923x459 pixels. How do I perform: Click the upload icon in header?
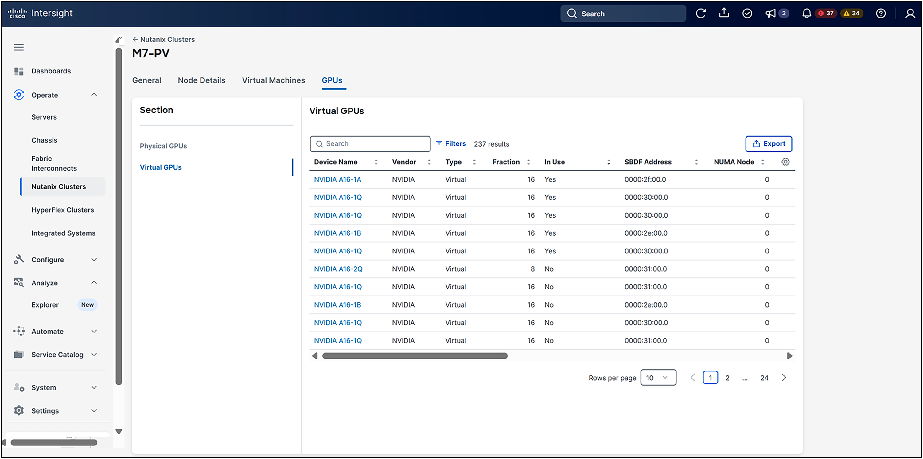[x=724, y=13]
